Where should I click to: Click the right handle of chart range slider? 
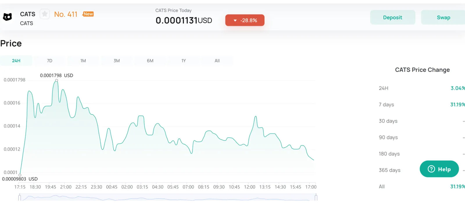pos(316,198)
